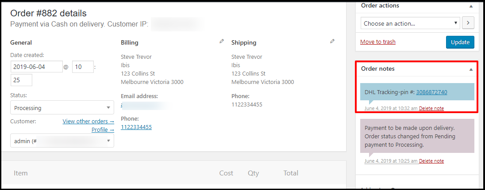Move order to trash

(377, 42)
